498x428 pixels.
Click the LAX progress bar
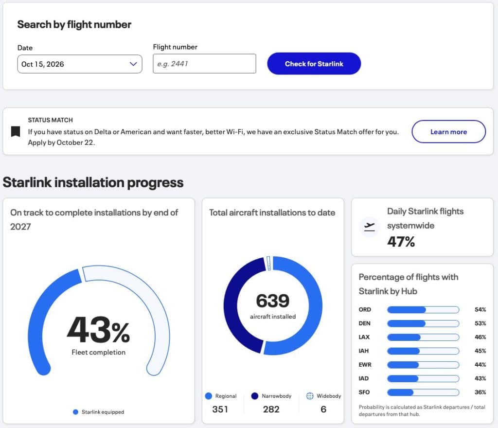[x=423, y=337]
